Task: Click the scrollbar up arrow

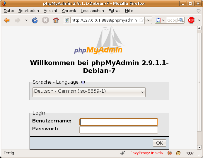Action: tap(199, 28)
